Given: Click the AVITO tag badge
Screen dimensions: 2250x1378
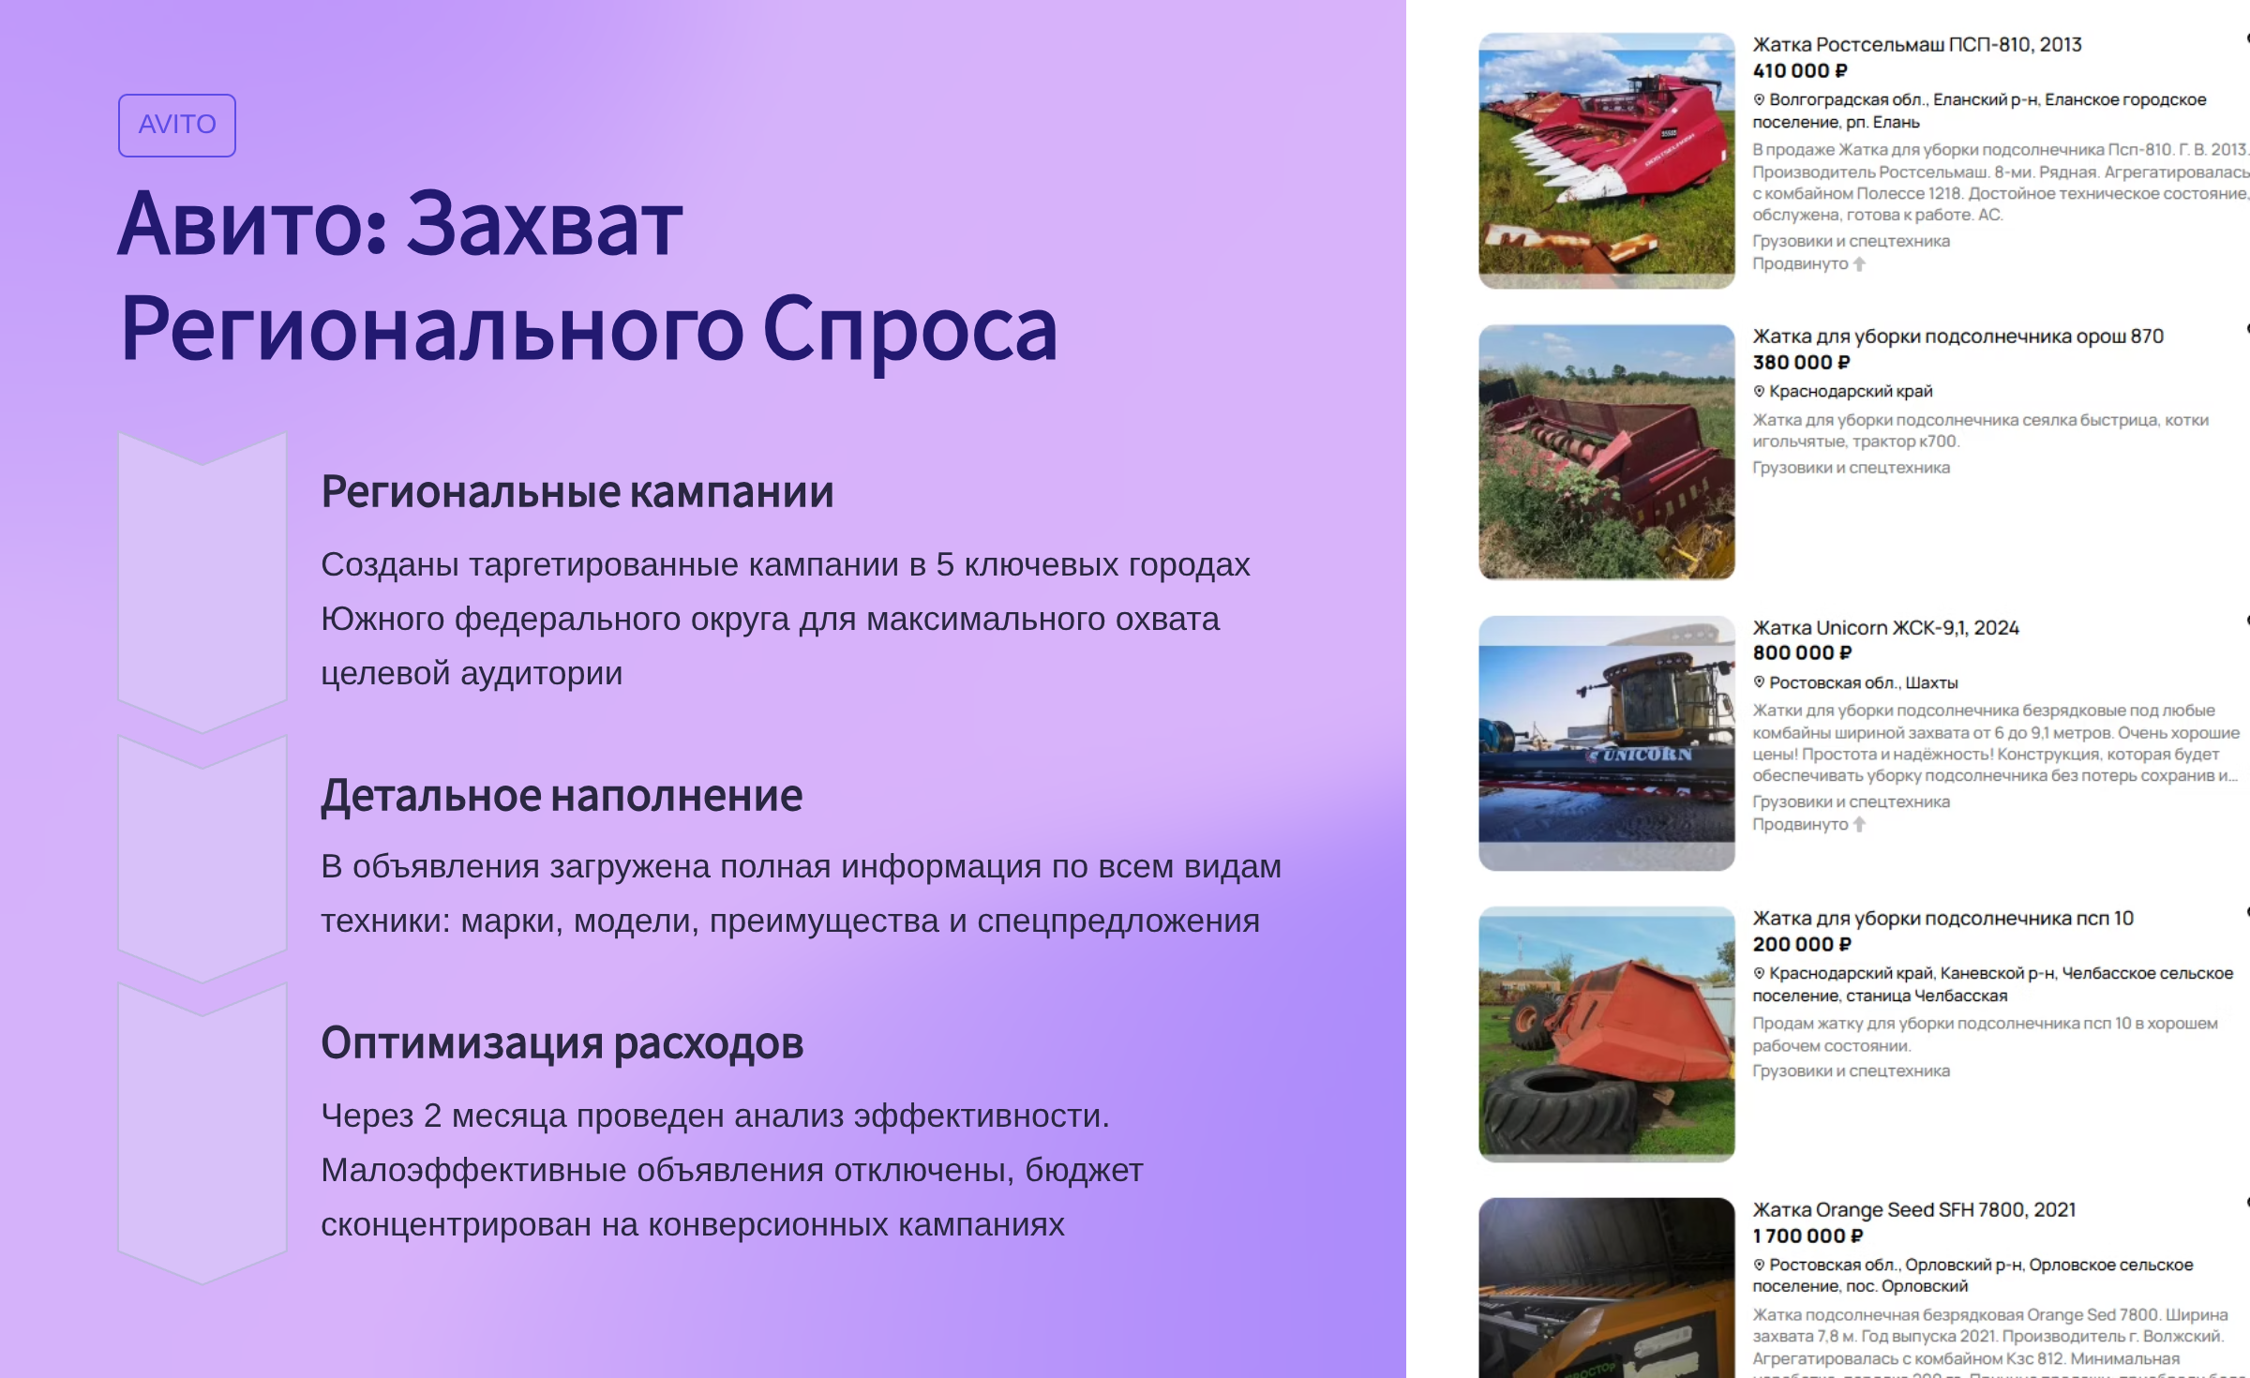Looking at the screenshot, I should pyautogui.click(x=176, y=125).
